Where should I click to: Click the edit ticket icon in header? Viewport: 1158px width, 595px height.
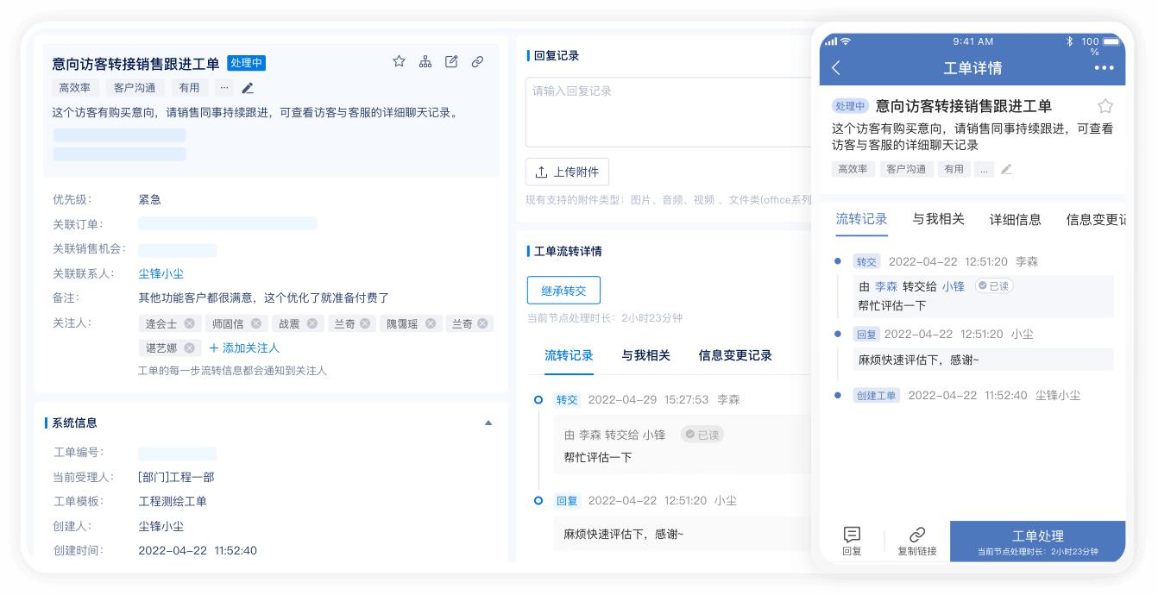tap(451, 62)
